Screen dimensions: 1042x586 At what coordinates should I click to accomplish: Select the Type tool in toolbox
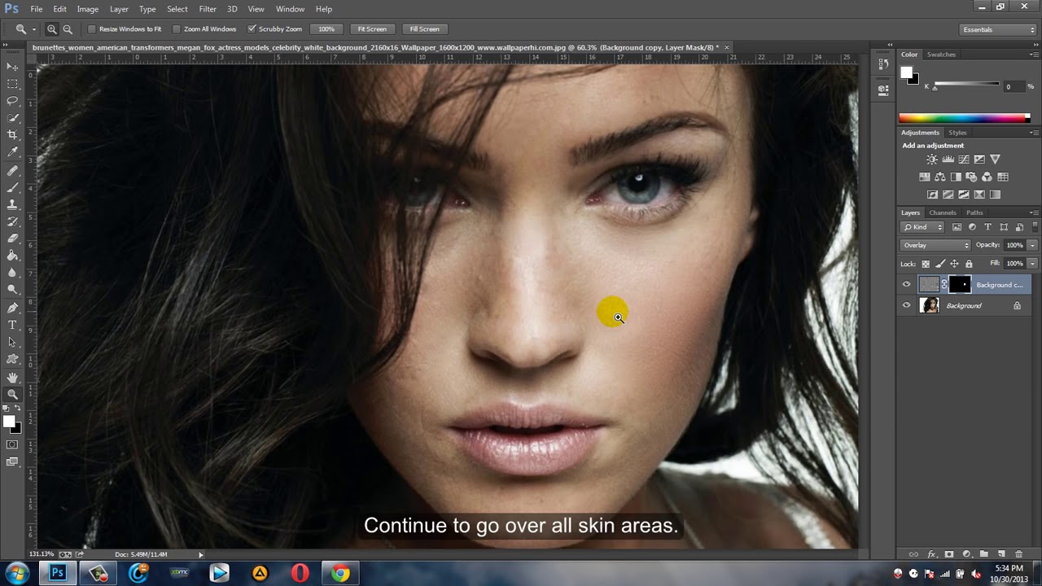pos(12,326)
